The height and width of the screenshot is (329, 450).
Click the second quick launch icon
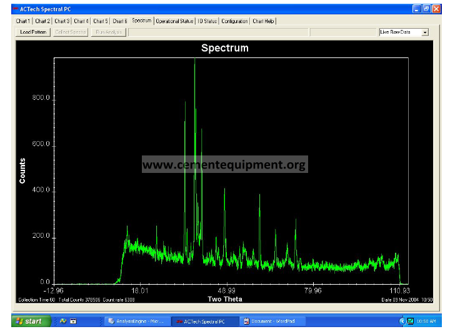(x=73, y=321)
